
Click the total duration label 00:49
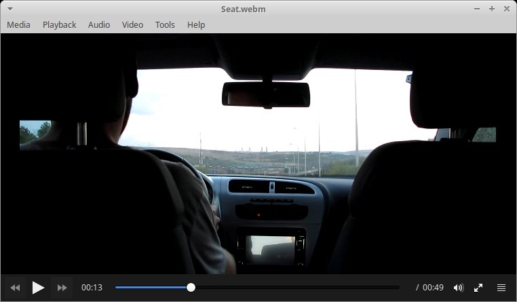pos(433,288)
